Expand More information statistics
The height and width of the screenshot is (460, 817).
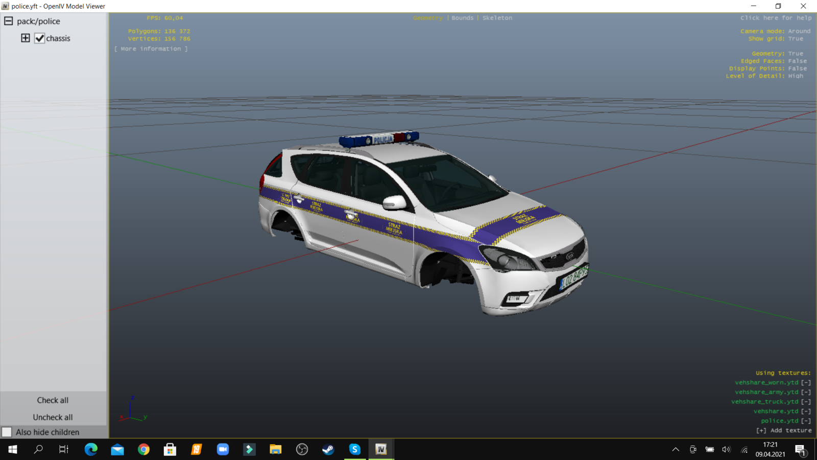click(151, 49)
